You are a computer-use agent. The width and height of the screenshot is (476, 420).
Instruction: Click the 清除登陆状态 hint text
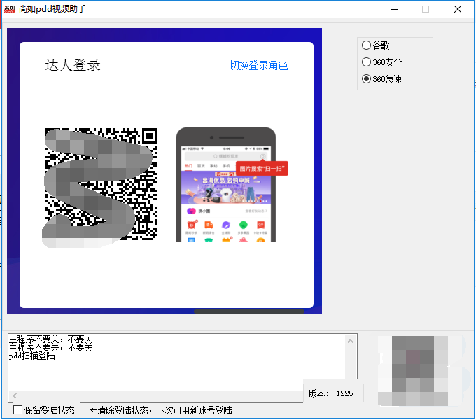tap(160, 410)
